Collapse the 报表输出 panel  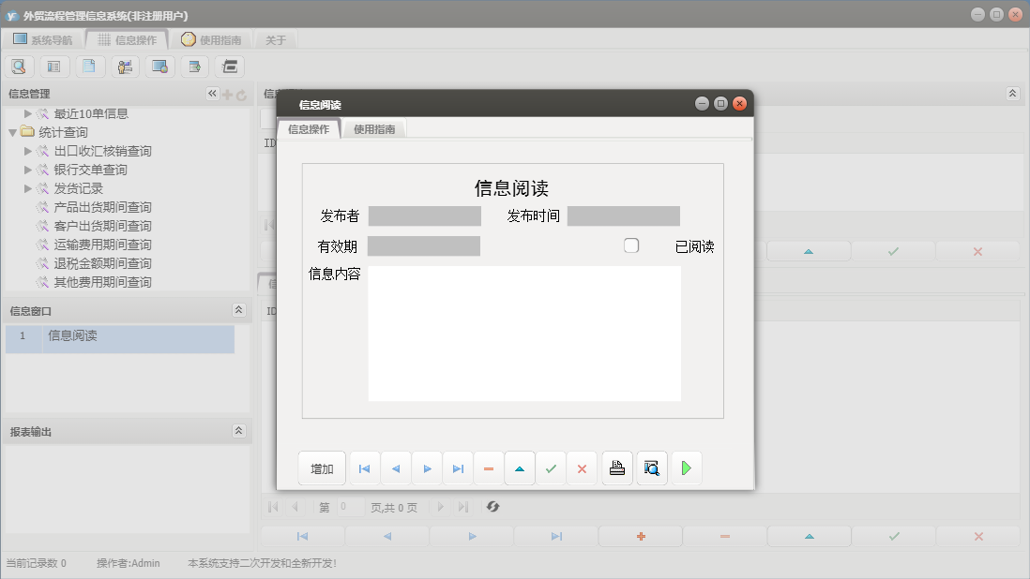pyautogui.click(x=238, y=430)
